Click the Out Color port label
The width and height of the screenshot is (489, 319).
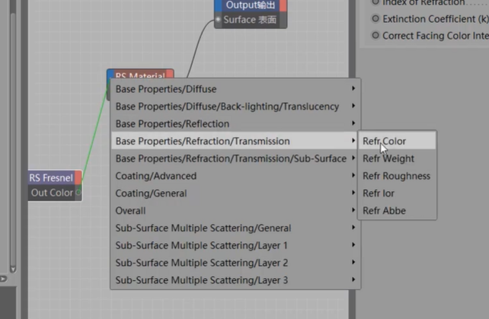52,193
